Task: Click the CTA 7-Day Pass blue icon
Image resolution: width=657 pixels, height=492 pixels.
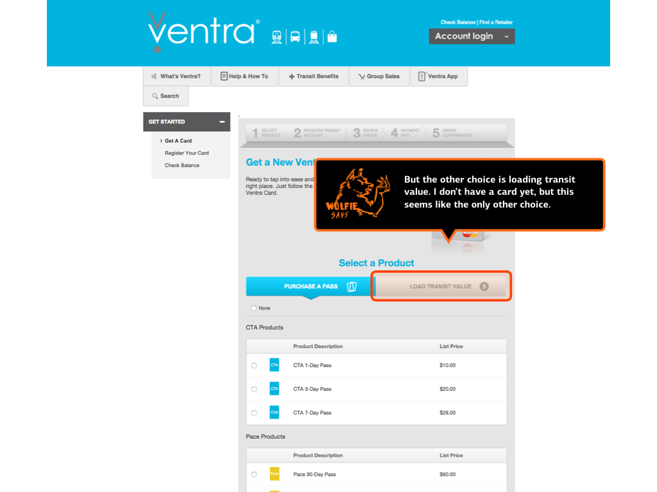Action: click(x=275, y=413)
